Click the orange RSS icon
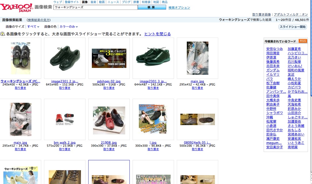Viewport: 312px width, 184px height. tap(303, 41)
